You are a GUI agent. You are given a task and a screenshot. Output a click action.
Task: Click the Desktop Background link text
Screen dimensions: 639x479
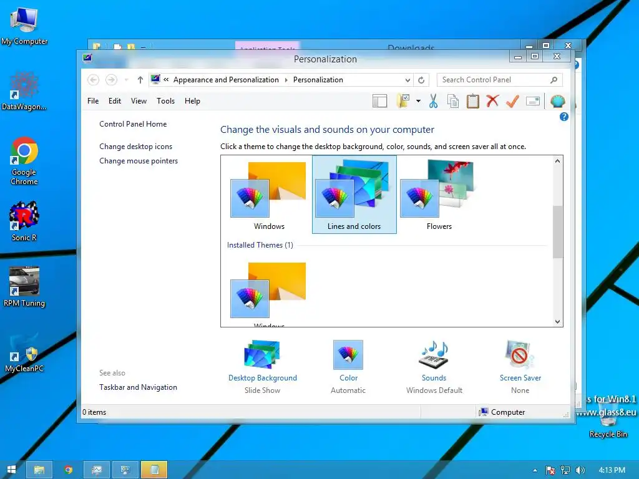(x=263, y=377)
